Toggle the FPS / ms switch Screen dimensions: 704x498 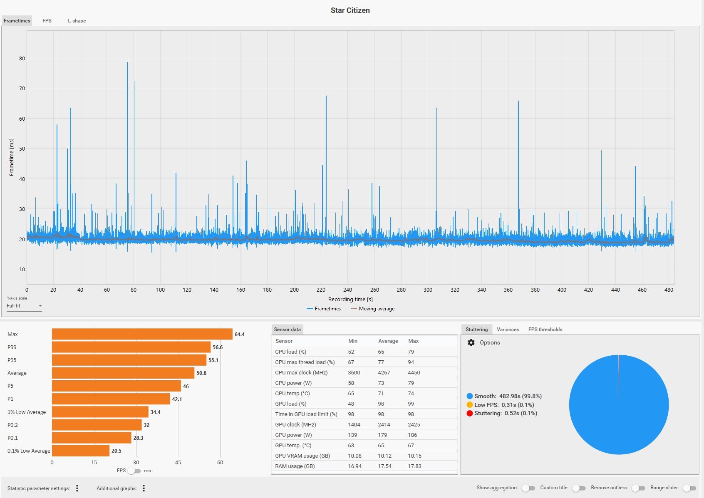(x=134, y=471)
